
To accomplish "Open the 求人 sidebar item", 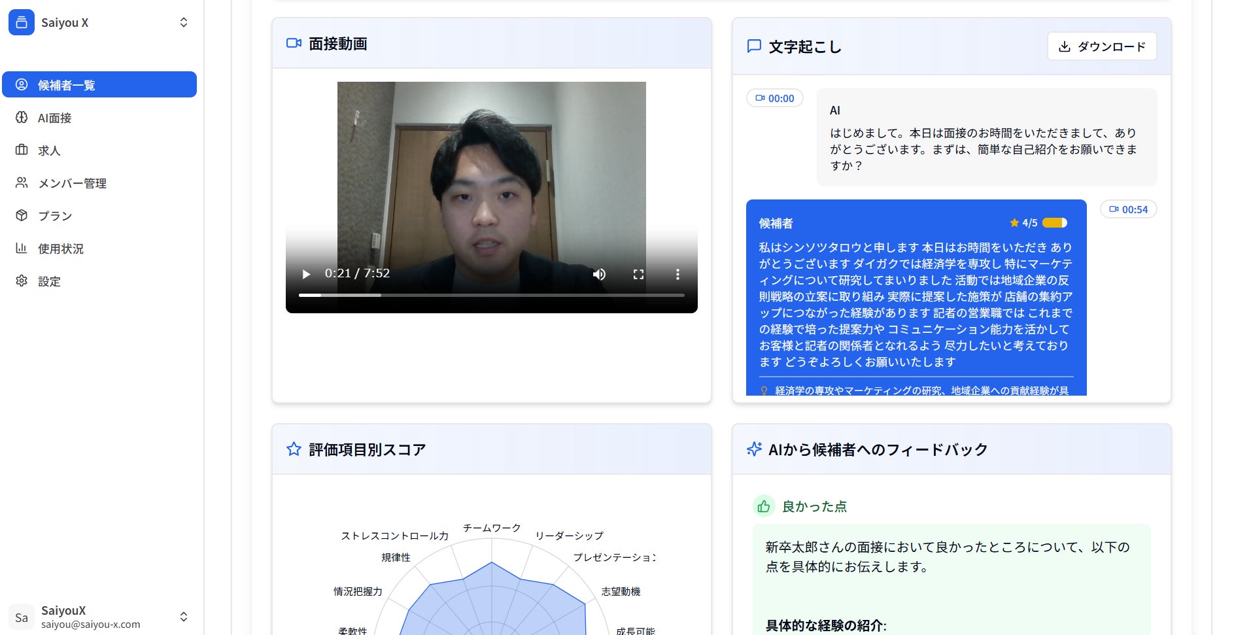I will pos(99,150).
